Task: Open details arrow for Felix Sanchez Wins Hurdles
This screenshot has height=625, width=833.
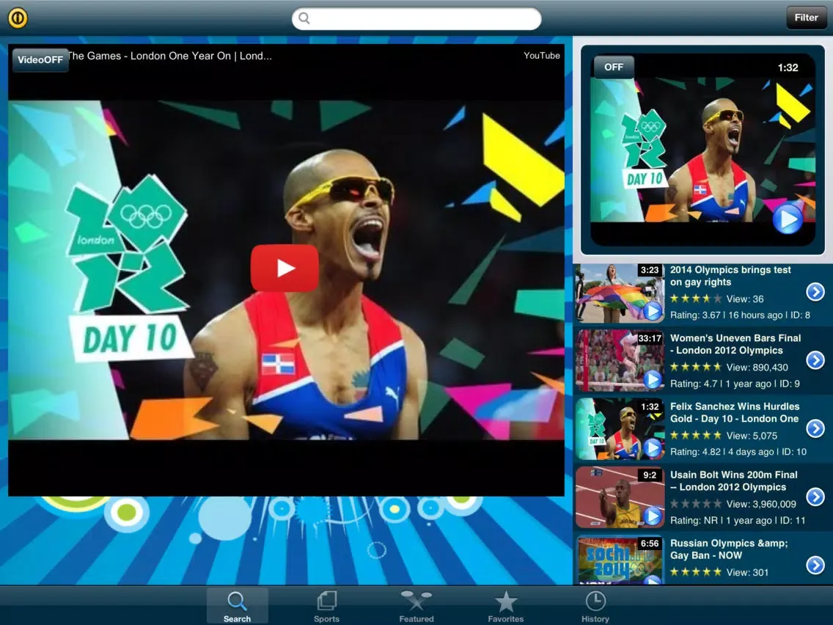Action: click(x=815, y=428)
